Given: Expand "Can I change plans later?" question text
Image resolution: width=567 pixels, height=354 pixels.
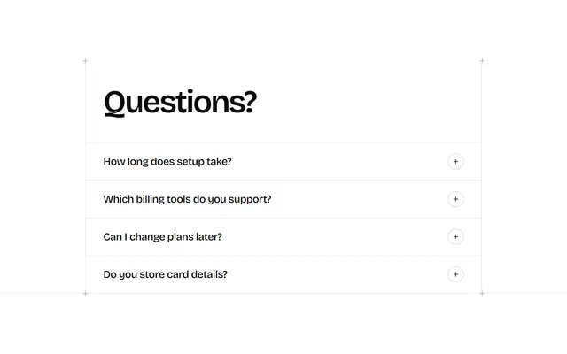Looking at the screenshot, I should click(163, 236).
